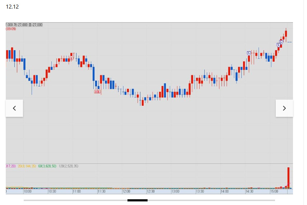
Task: Click the red B buy marker near 11:00
Action: (71, 58)
